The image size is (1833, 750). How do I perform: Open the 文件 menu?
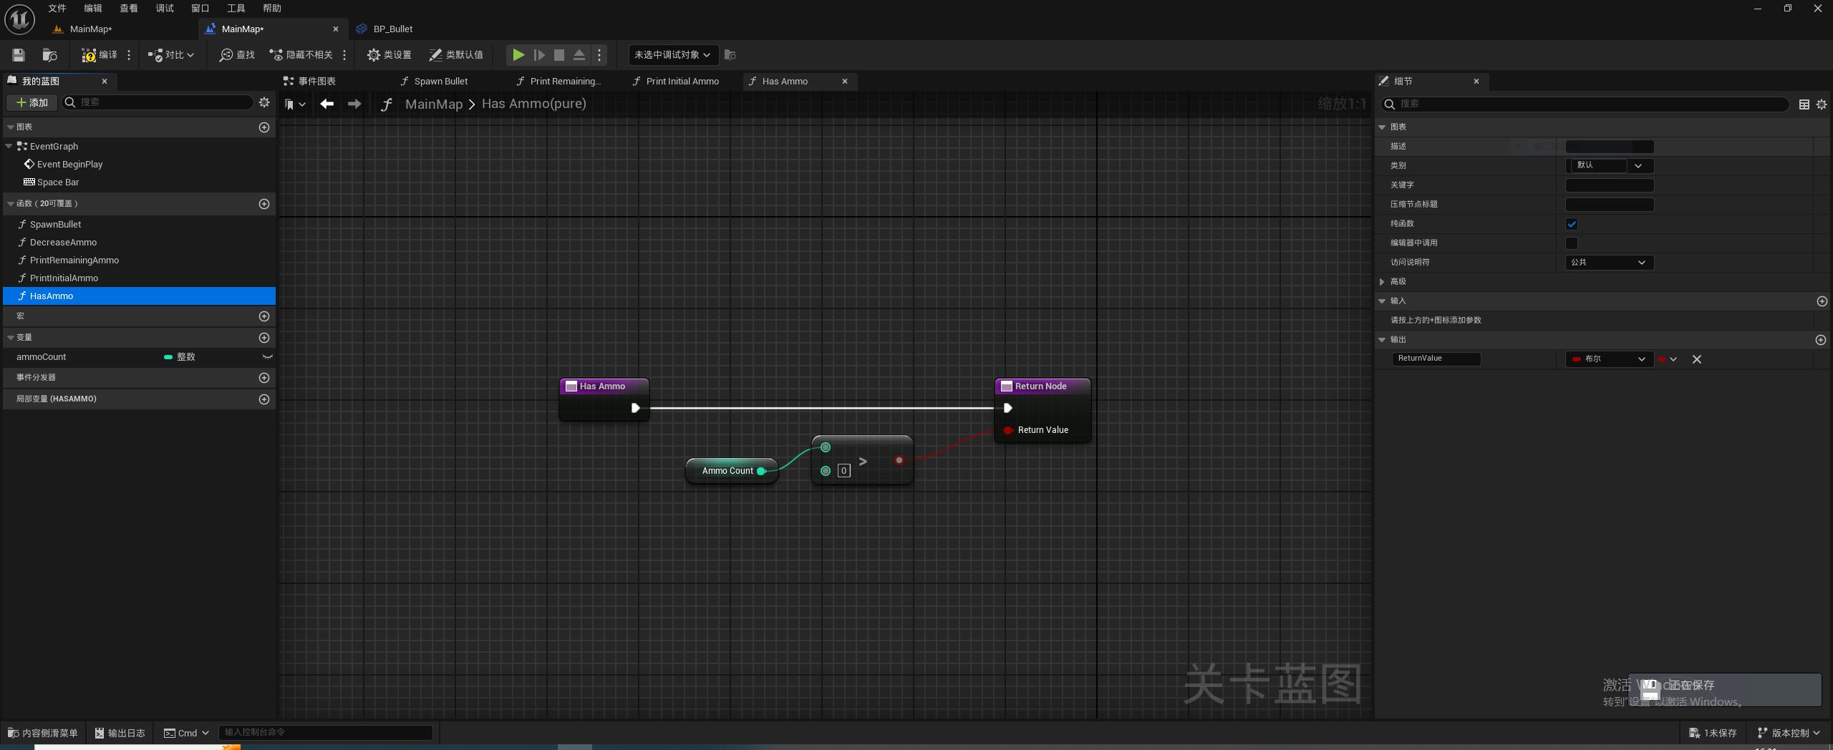click(x=57, y=8)
